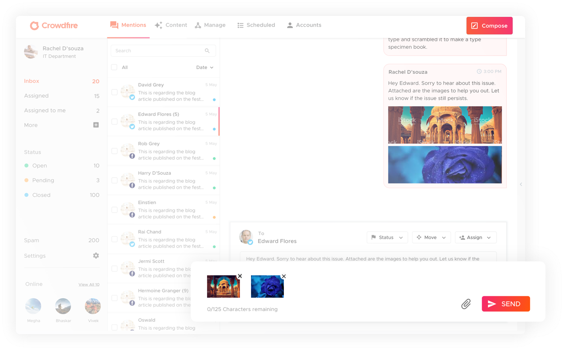This screenshot has height=350, width=565.
Task: Click the Compose button
Action: click(x=489, y=26)
